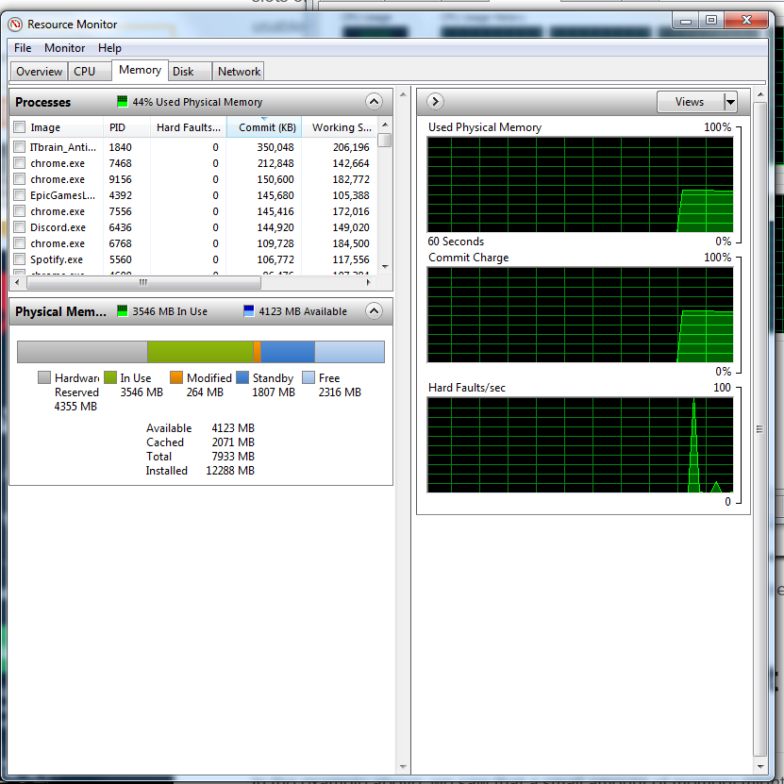Check chrome.exe PID 7468 checkbox
This screenshot has height=784, width=784.
pos(20,163)
